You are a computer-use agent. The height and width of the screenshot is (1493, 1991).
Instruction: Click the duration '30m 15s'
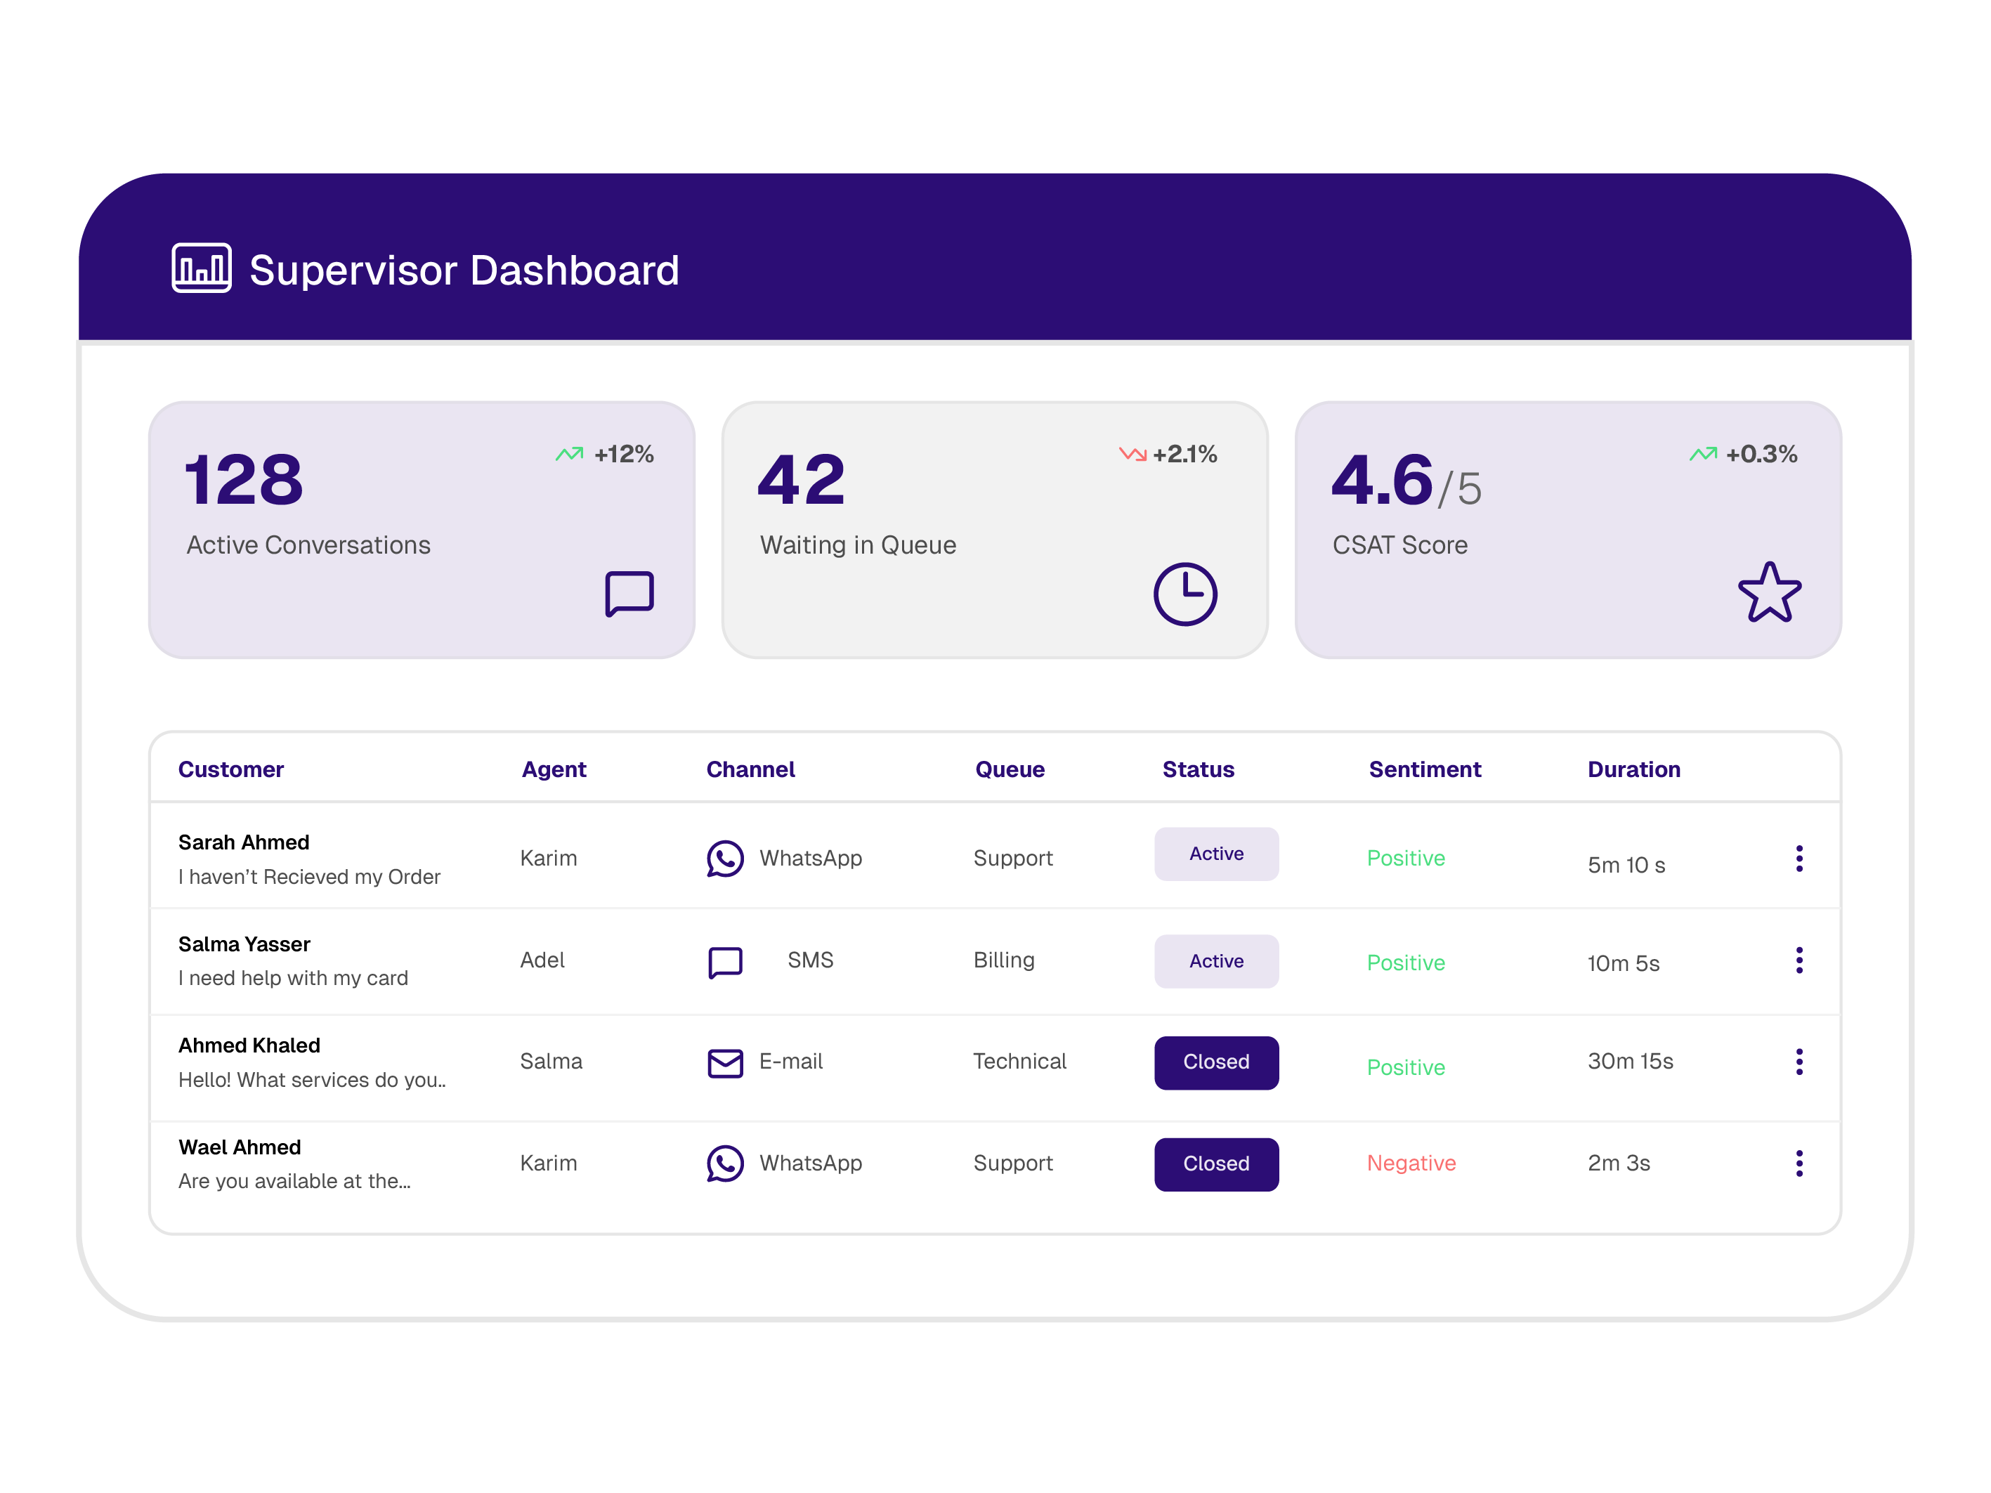1630,1061
